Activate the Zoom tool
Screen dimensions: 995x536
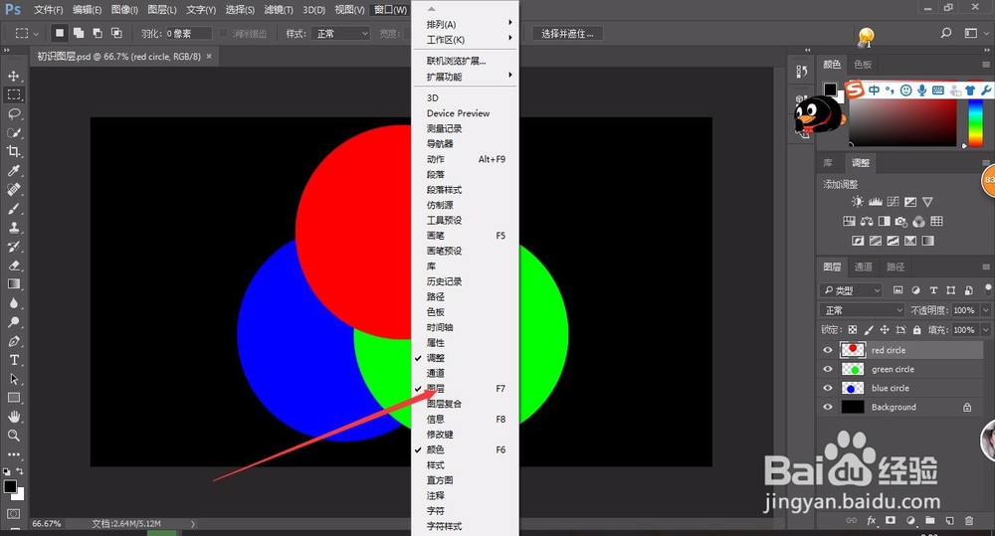[x=13, y=436]
